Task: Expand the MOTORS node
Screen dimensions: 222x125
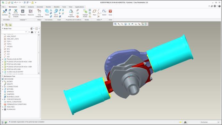Action: (x=3, y=89)
